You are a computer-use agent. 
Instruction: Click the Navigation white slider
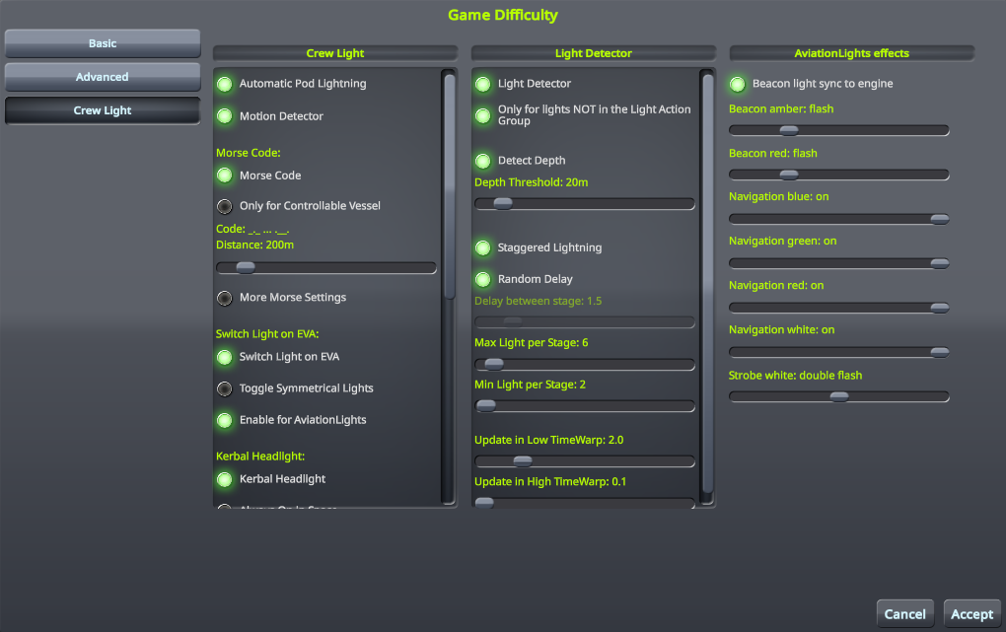tap(838, 352)
